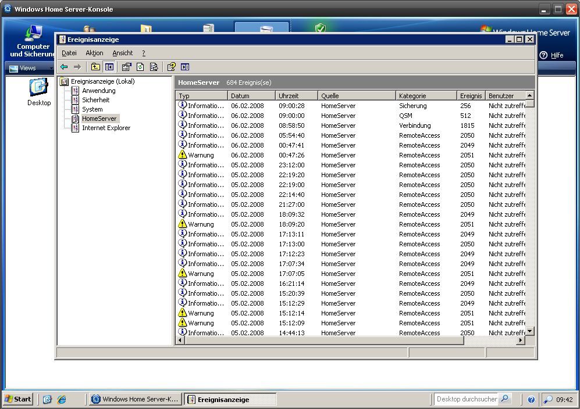This screenshot has width=580, height=409.
Task: Switch to Windows Home Server-K... taskbar button
Action: [136, 399]
